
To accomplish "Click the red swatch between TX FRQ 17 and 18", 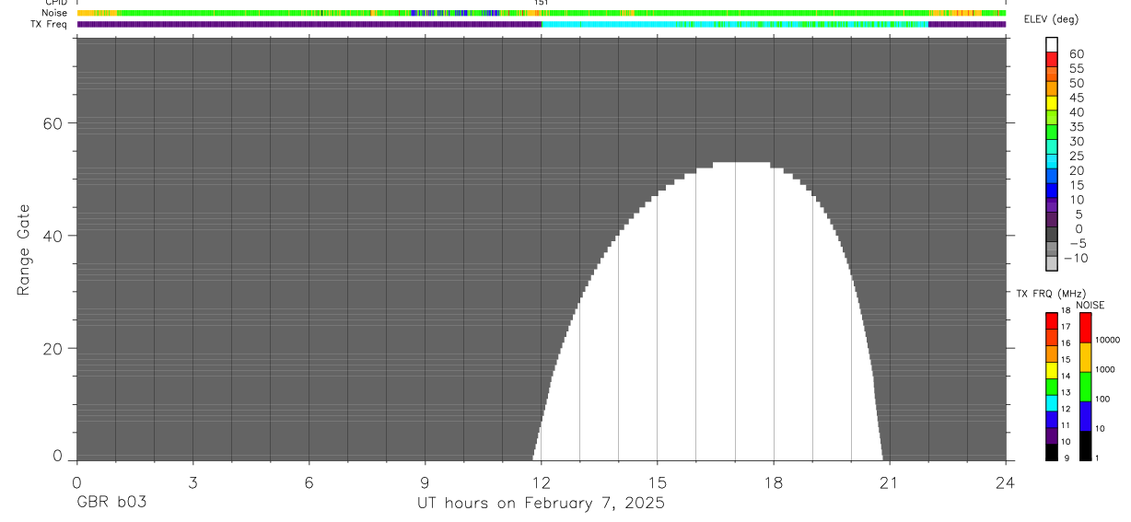I will pyautogui.click(x=1052, y=320).
